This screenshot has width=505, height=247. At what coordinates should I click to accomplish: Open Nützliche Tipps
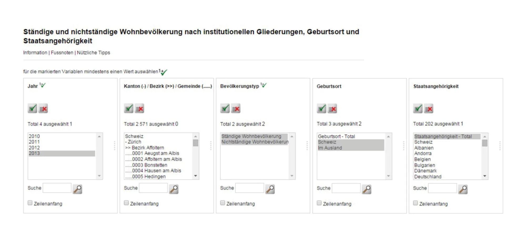tap(94, 52)
